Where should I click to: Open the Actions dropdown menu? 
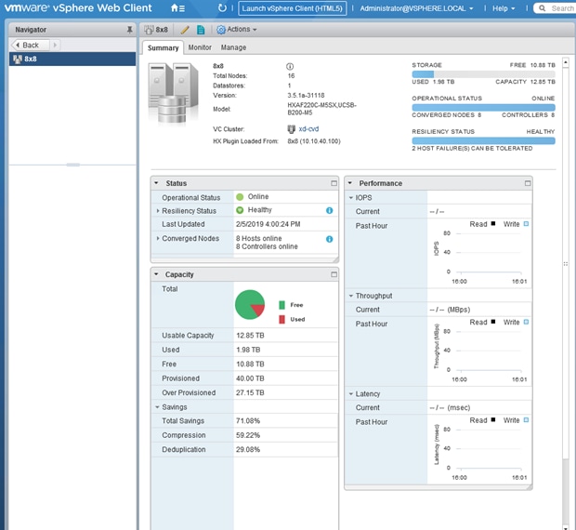242,30
